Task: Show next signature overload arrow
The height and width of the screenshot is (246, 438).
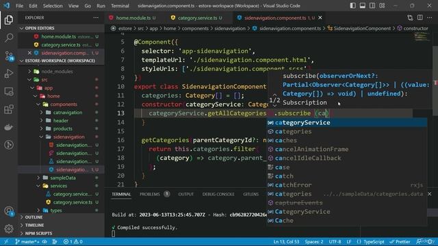Action: click(274, 106)
